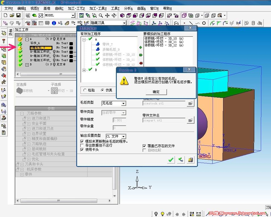The height and width of the screenshot is (217, 271).
Task: Expand 刀具和卡头 parameter group
Action: (x=22, y=164)
